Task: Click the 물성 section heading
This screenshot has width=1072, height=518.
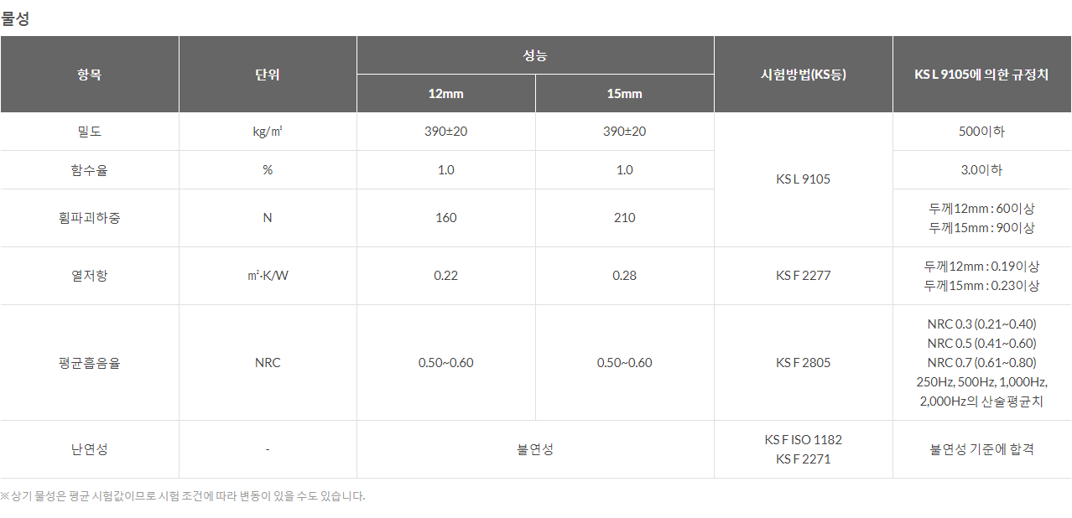Action: point(15,18)
